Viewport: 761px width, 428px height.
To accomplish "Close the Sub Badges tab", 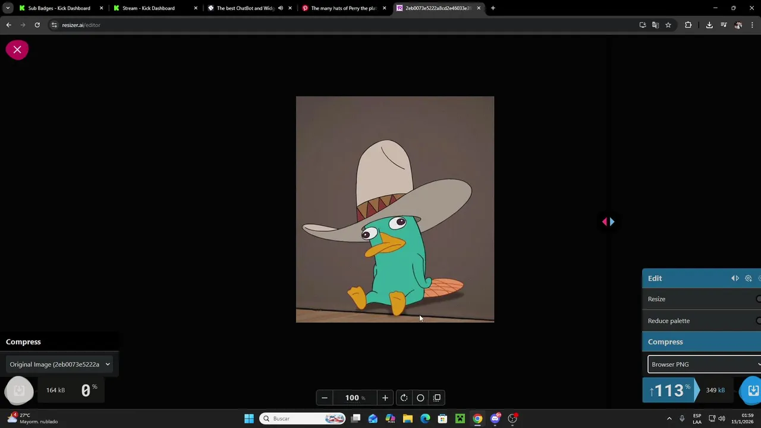I will [x=101, y=8].
